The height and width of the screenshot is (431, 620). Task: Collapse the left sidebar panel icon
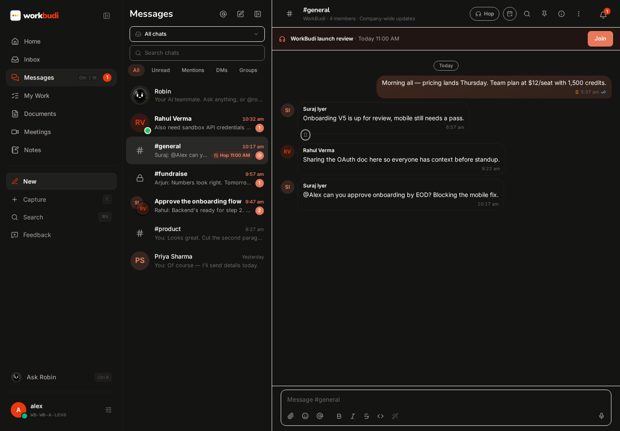coord(107,16)
